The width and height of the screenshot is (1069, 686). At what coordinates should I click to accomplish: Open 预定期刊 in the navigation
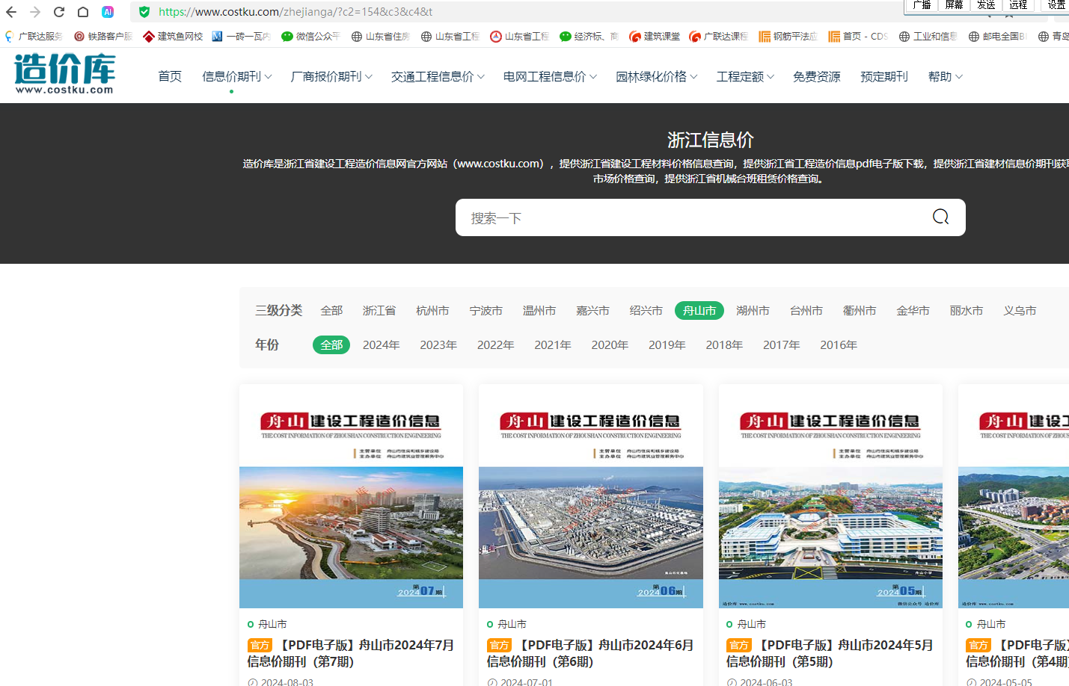click(884, 76)
